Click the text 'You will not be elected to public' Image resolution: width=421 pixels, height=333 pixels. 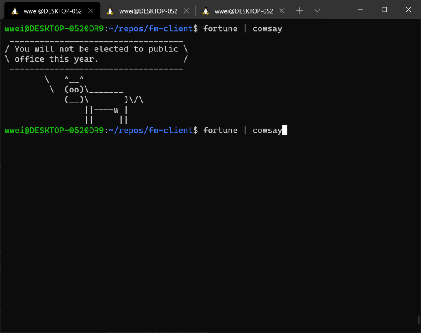[96, 49]
